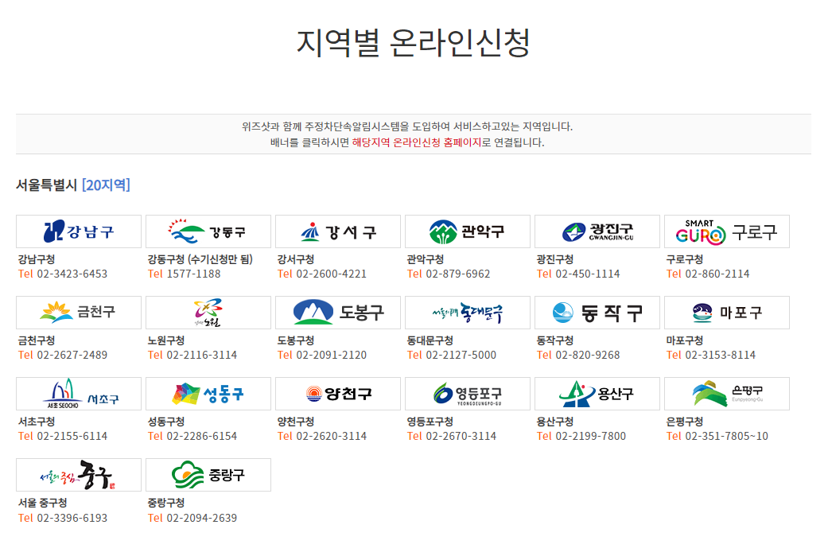Screen dimensions: 832x556
Task: Click phone number 02-2155-6114
Action: 72,437
